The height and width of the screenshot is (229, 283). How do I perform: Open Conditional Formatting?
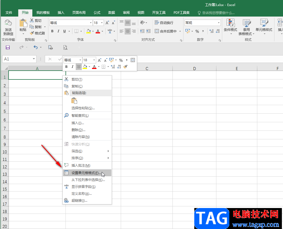[x=230, y=27]
